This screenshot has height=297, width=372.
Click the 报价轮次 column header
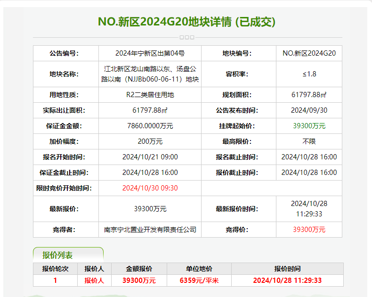pos(55,269)
